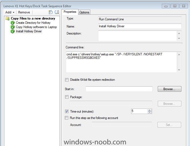
Task: Increase time-out with spinner up arrow
Action: click(150, 110)
